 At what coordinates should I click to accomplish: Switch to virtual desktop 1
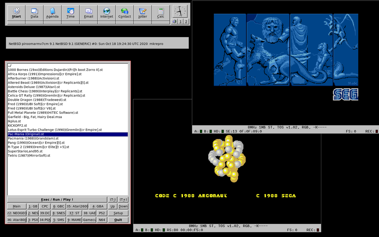(x=180, y=22)
